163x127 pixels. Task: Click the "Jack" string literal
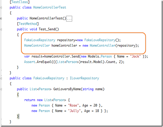pyautogui.click(x=135, y=57)
